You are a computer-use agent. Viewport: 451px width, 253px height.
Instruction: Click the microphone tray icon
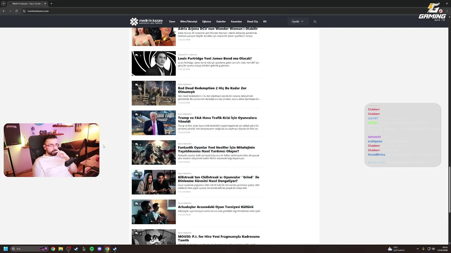coord(423,249)
